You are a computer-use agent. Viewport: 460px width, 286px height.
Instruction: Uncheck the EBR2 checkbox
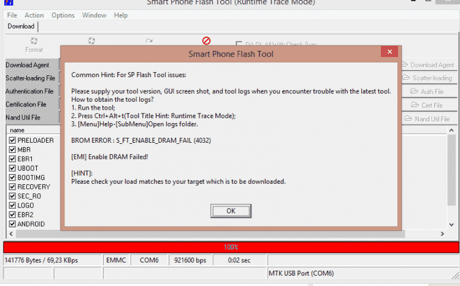click(12, 215)
